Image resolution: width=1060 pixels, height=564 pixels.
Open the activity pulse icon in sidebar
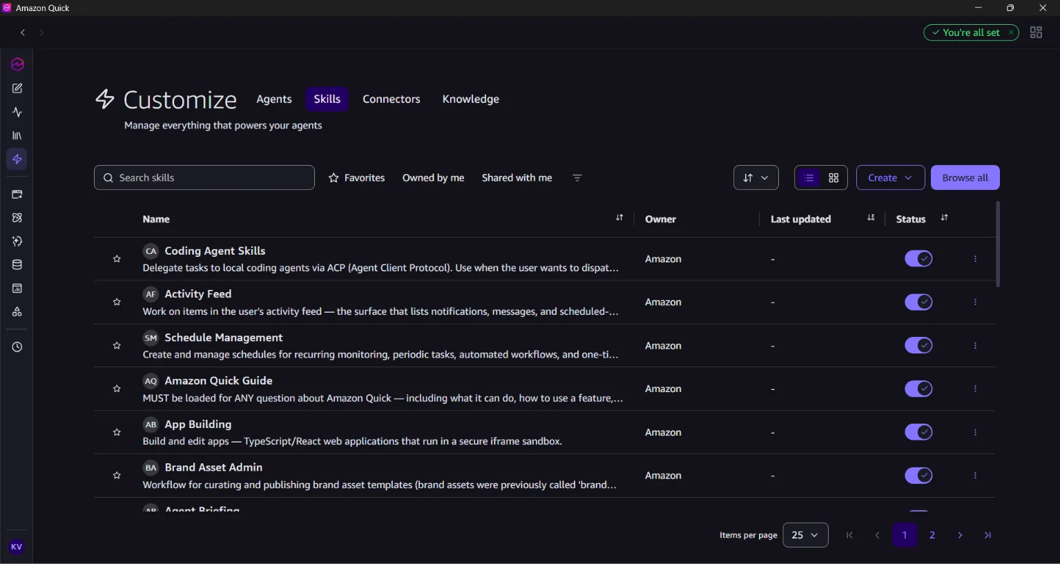[x=17, y=112]
